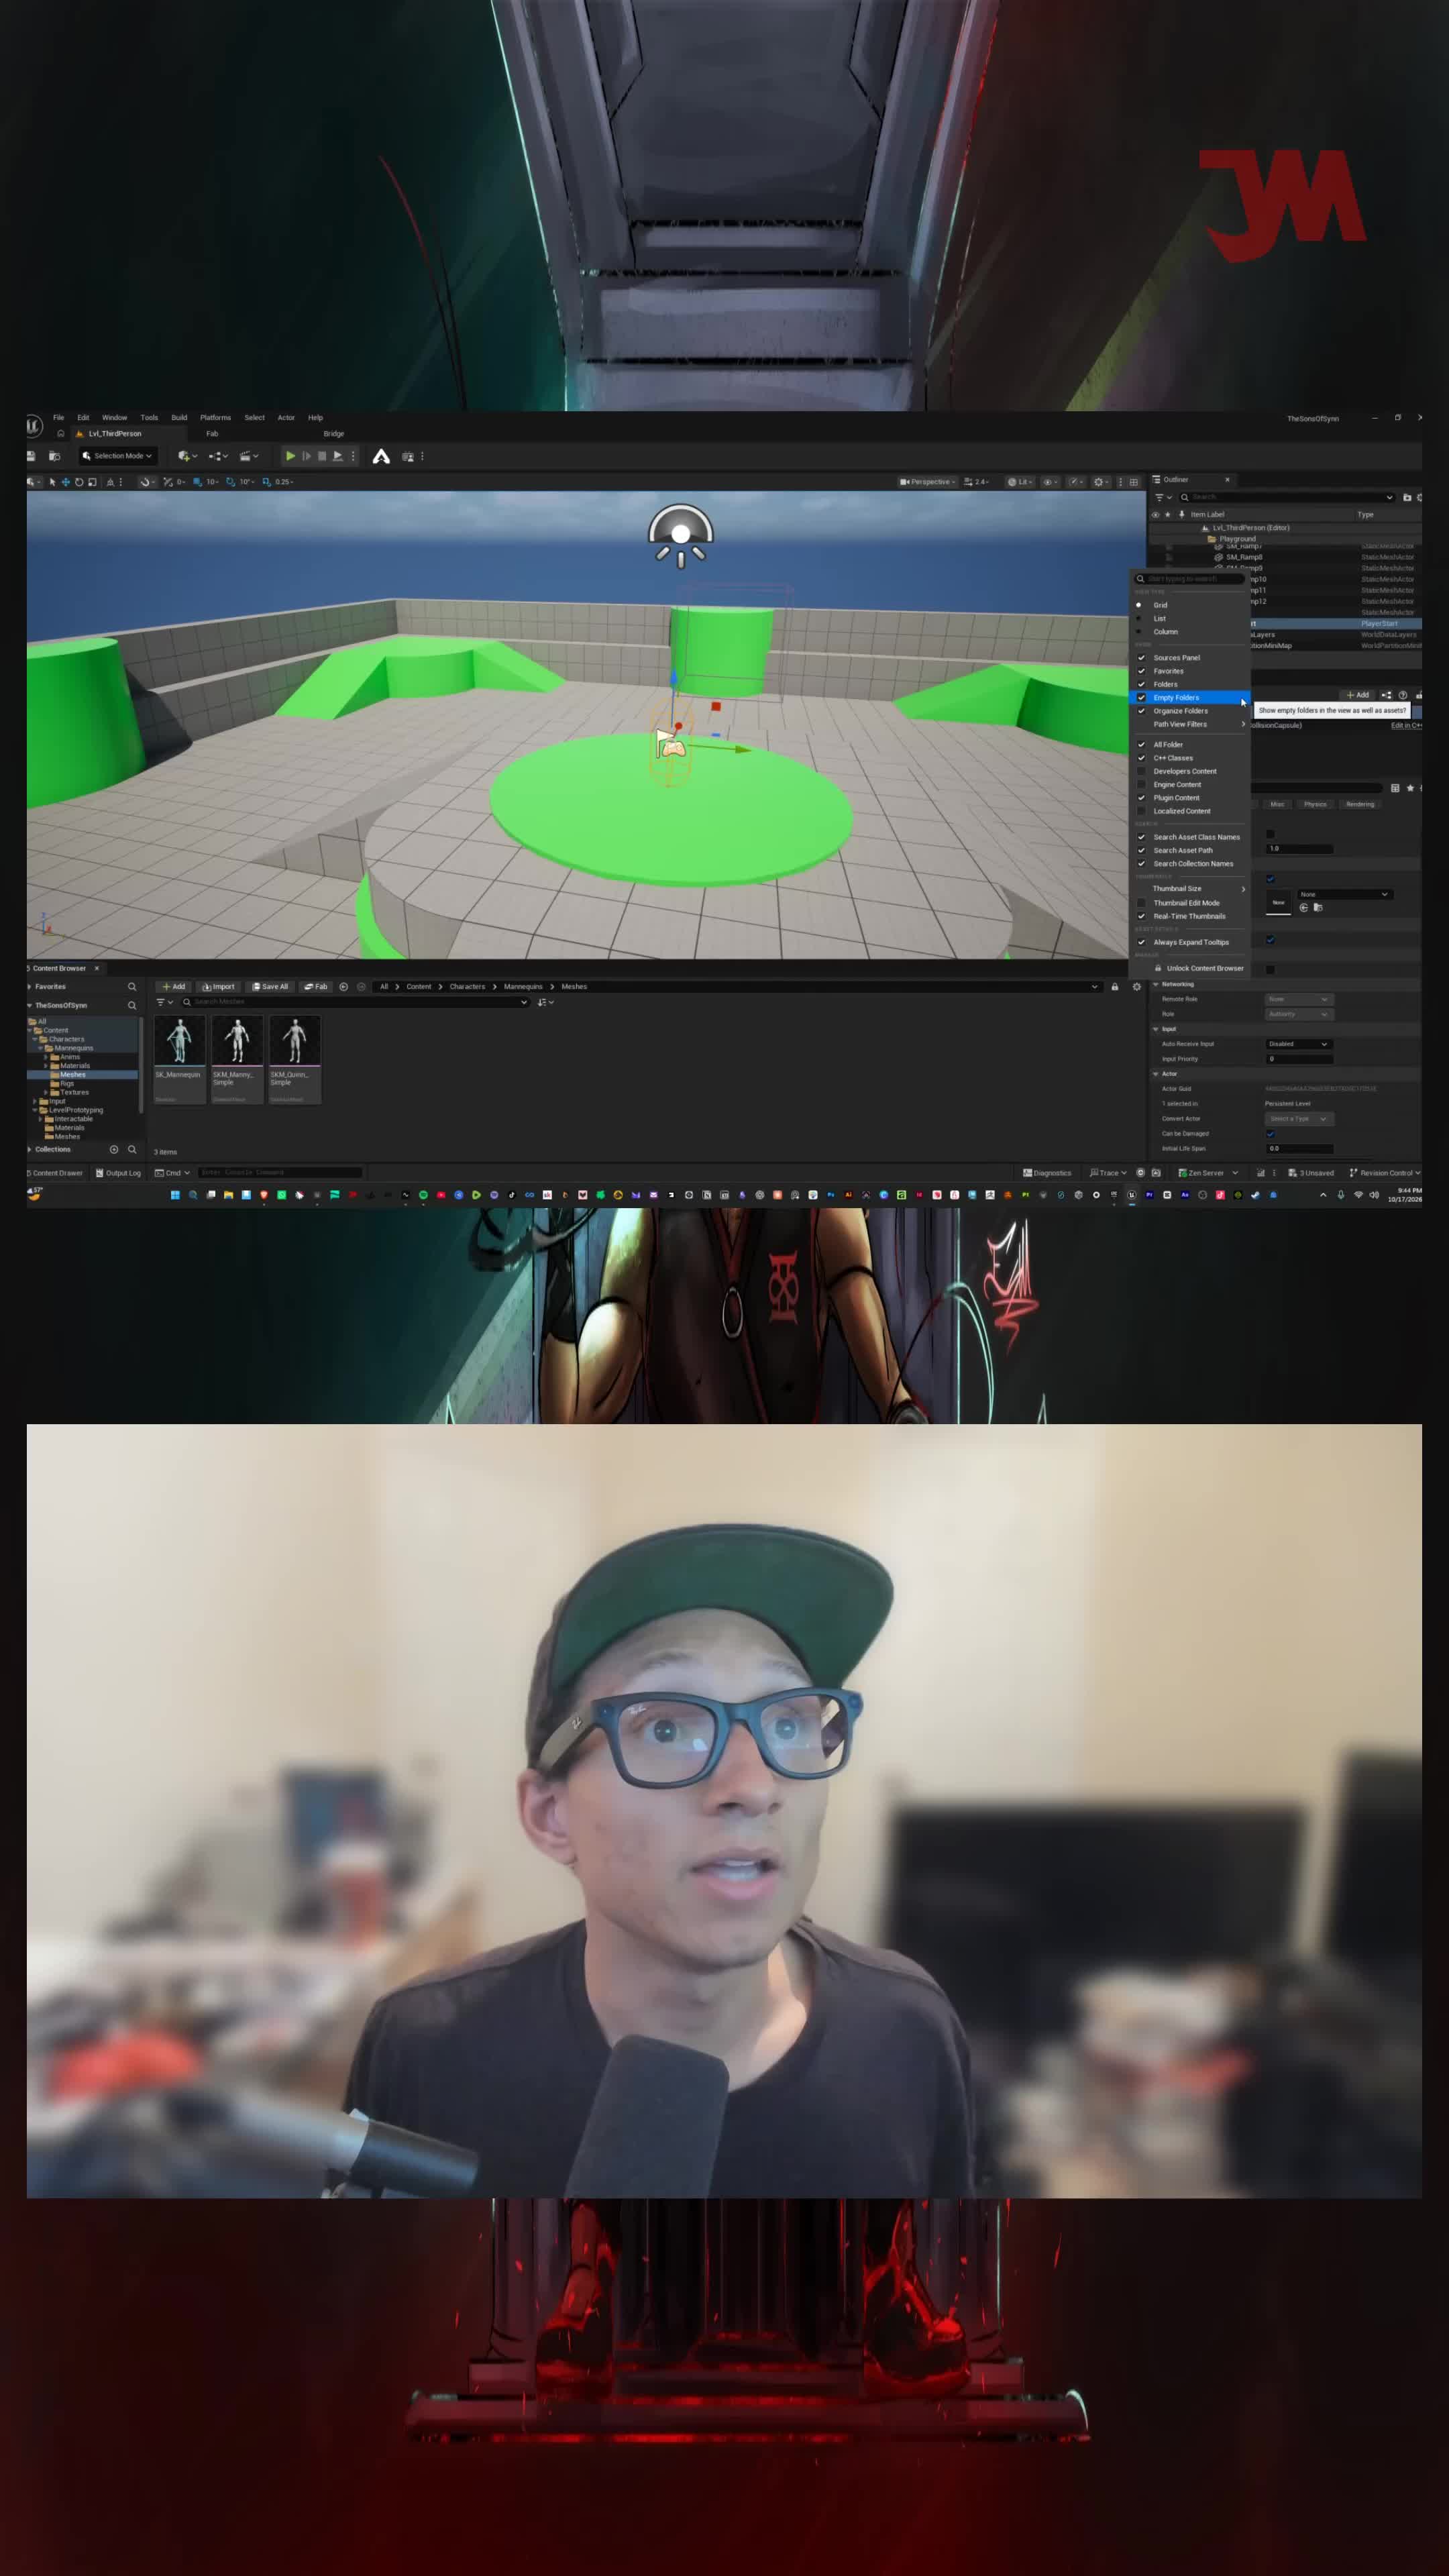Open the Cinematics clapperboard dropdown

248,456
